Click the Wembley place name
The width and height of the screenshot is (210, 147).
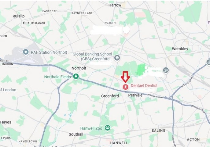(x=180, y=49)
